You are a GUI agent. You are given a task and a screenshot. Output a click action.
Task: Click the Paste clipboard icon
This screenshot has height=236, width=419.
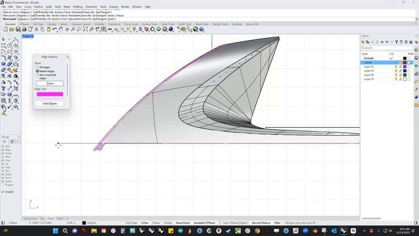pyautogui.click(x=48, y=29)
